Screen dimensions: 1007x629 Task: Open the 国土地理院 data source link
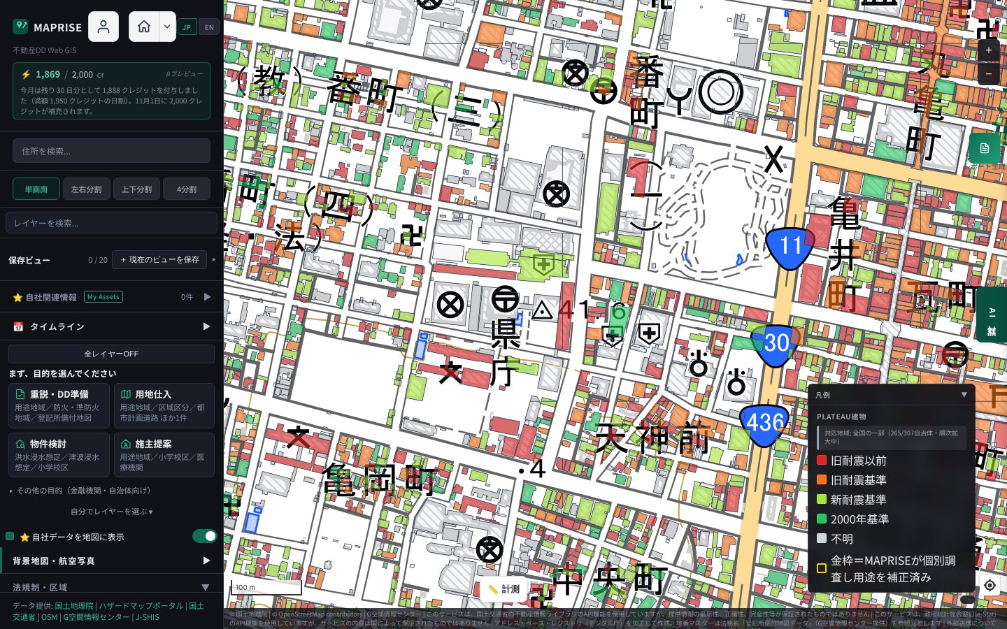click(x=74, y=606)
